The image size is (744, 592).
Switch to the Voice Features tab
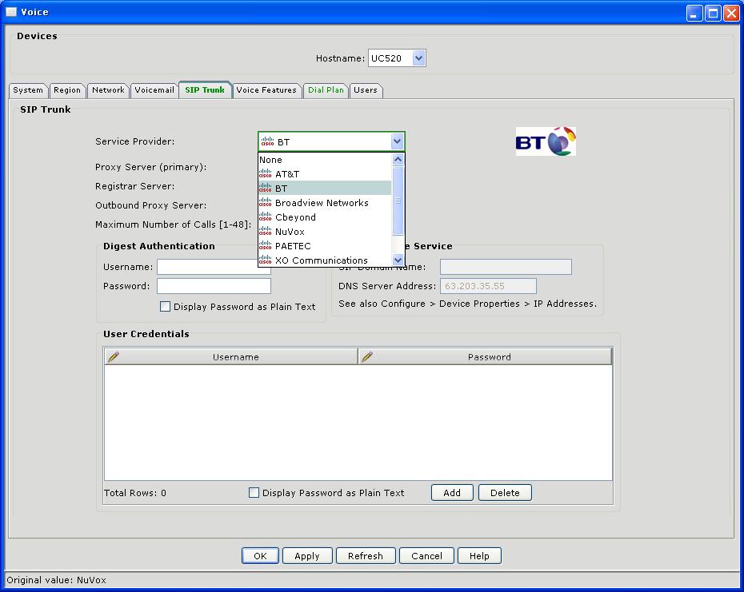pos(266,90)
